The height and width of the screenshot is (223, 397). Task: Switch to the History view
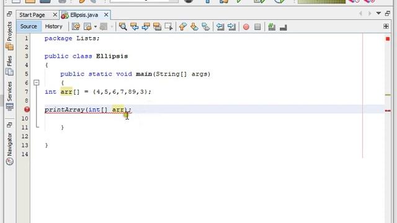click(x=54, y=26)
